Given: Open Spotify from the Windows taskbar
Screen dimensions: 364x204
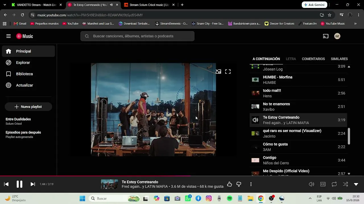Looking at the screenshot, I should 229,199.
